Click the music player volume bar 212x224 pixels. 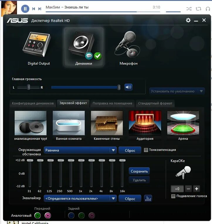[173, 12]
